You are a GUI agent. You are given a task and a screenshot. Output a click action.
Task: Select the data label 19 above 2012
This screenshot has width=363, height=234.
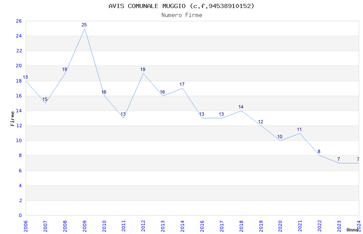[x=143, y=69]
